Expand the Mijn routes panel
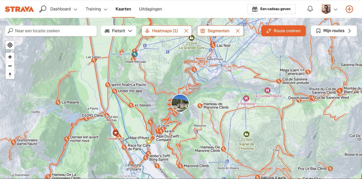This screenshot has width=362, height=179. pos(334,31)
